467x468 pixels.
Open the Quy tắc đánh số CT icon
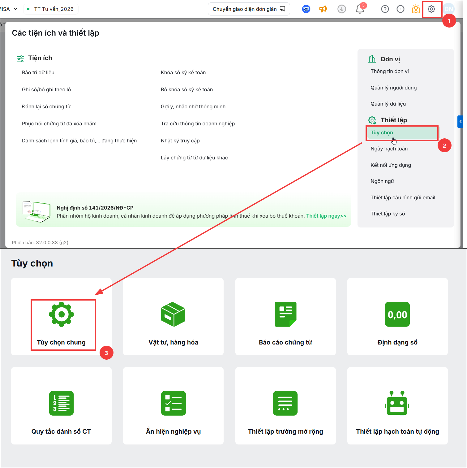click(x=61, y=403)
